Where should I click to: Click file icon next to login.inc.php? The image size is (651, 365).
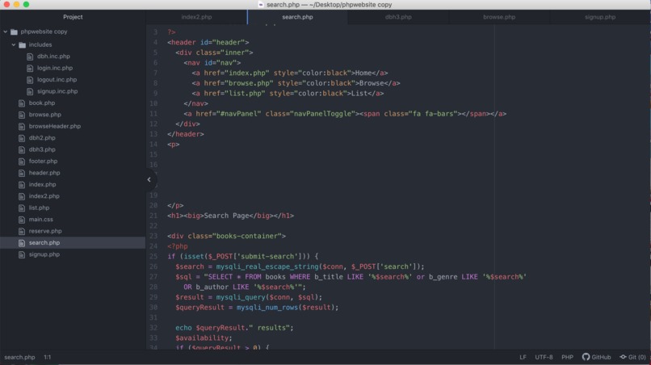tap(30, 68)
